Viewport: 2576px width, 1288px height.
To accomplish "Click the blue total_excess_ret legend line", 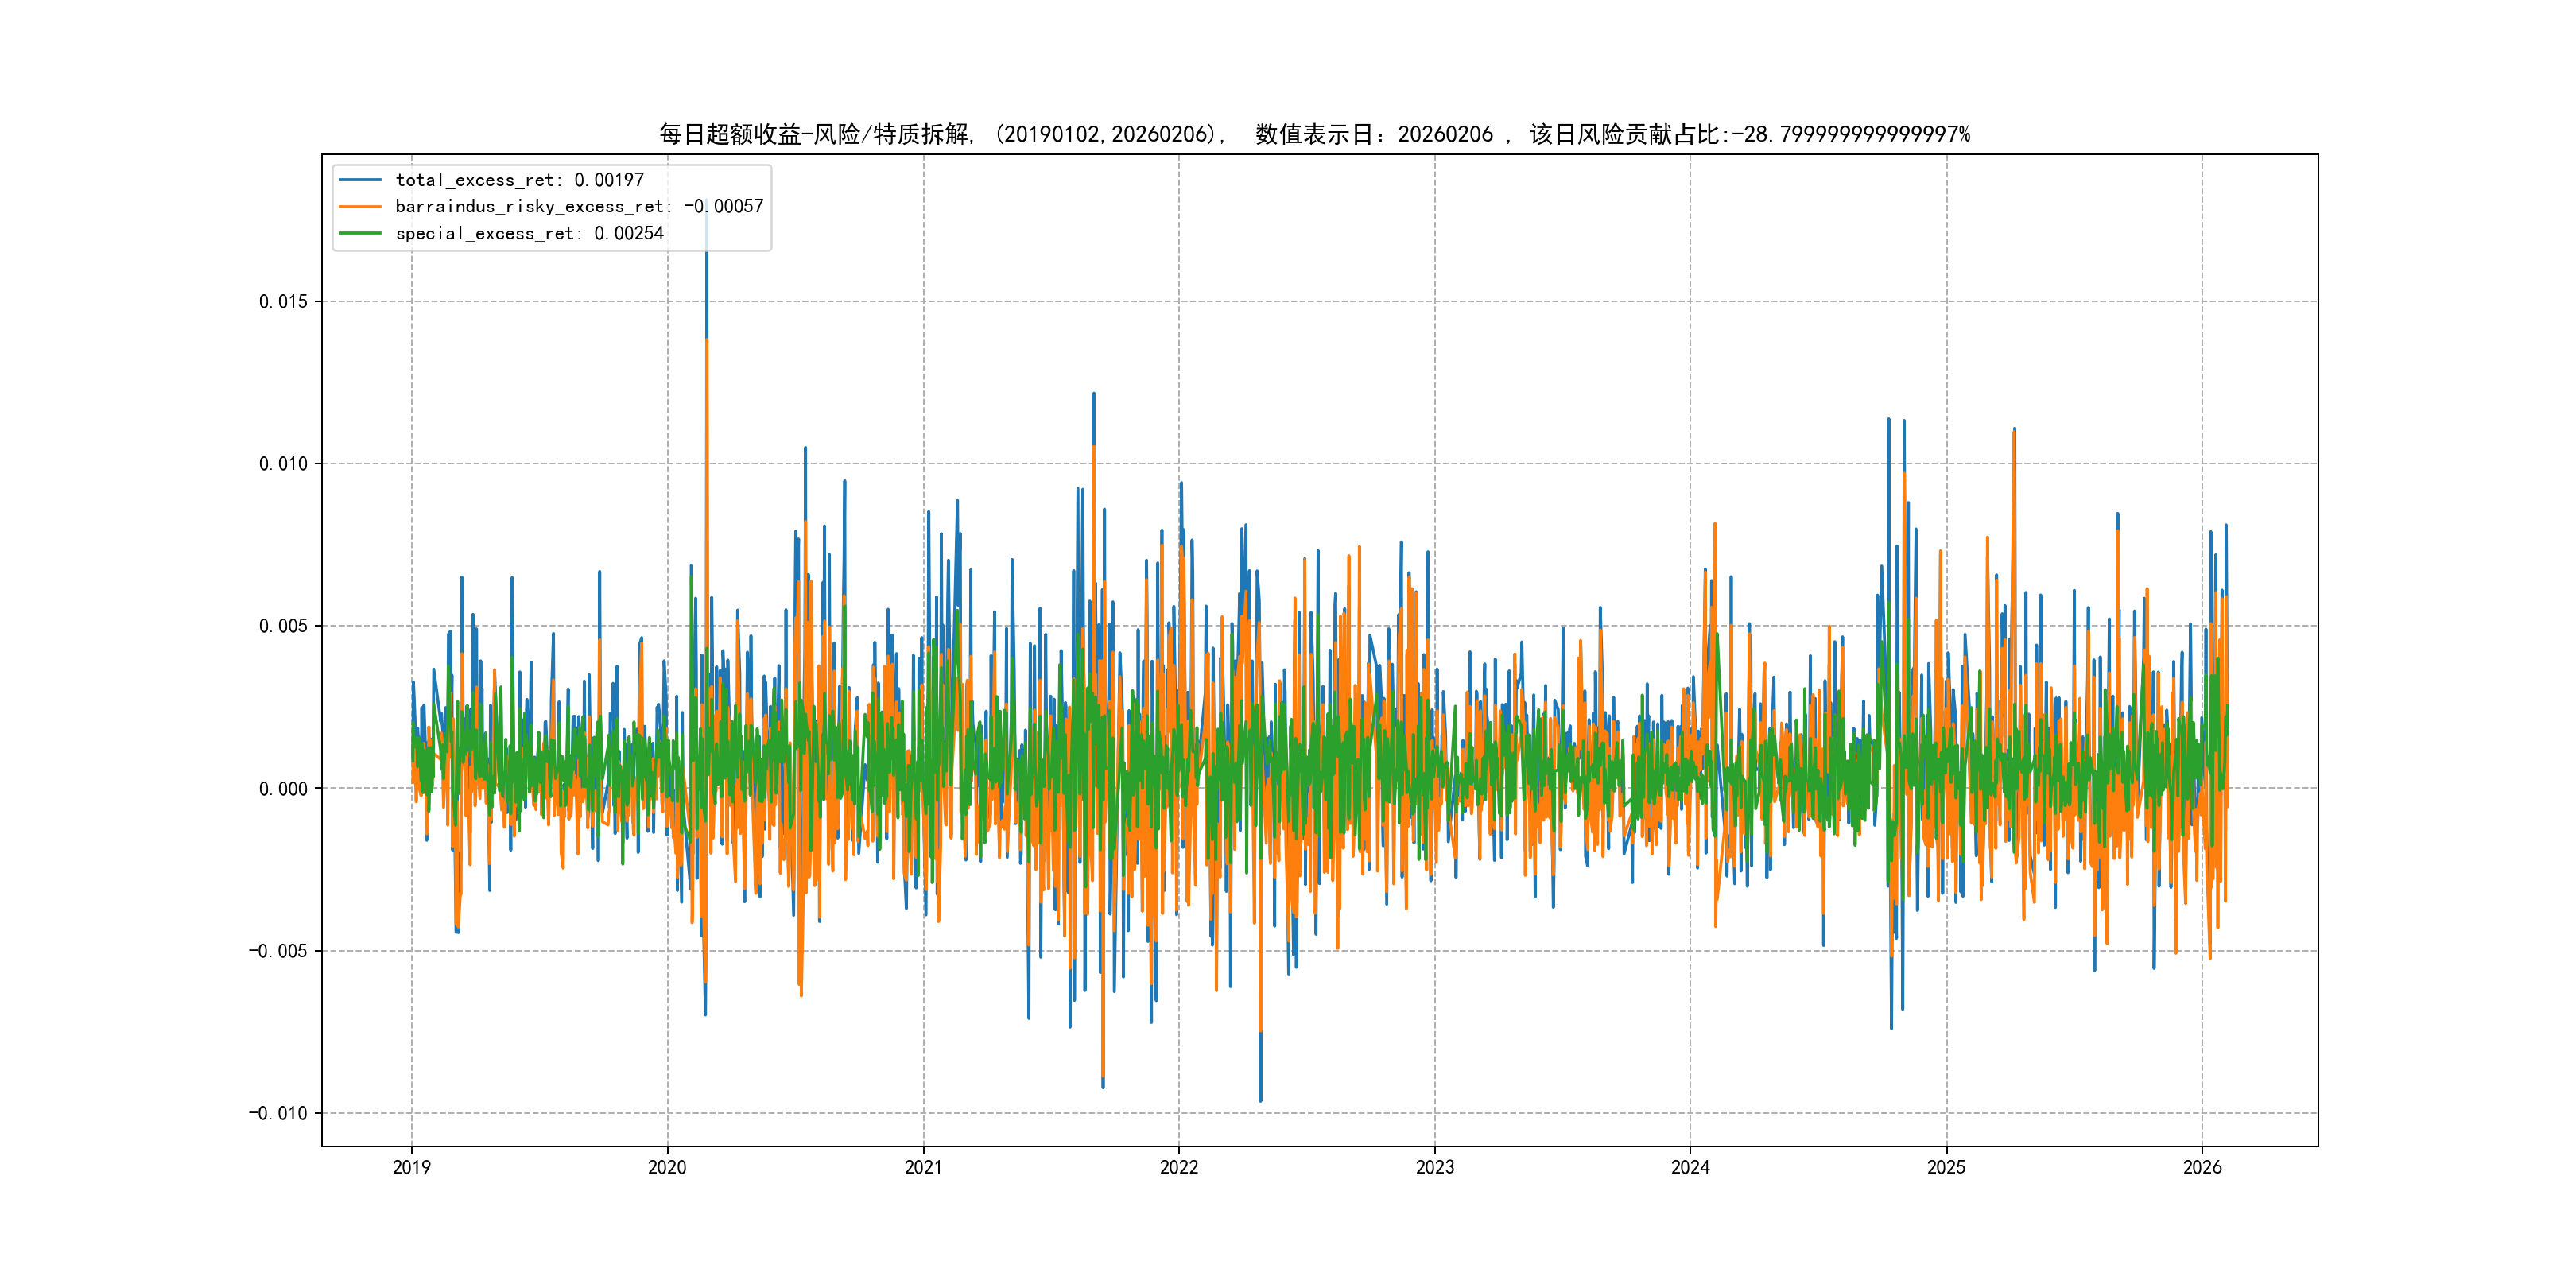I will click(360, 180).
